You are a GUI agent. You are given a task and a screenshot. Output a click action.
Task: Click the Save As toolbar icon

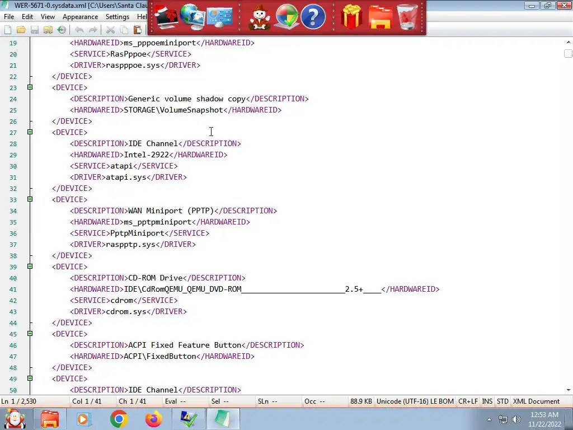click(x=48, y=30)
